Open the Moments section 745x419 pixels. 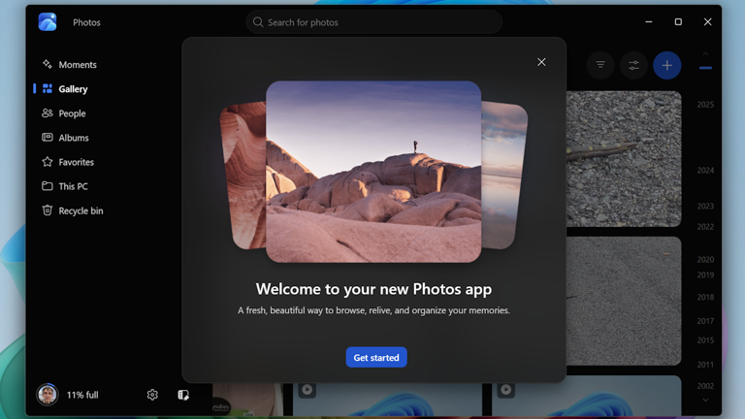[x=70, y=65]
